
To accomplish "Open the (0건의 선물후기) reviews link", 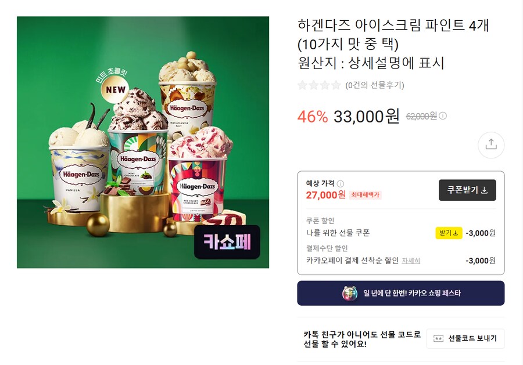I will [x=375, y=85].
